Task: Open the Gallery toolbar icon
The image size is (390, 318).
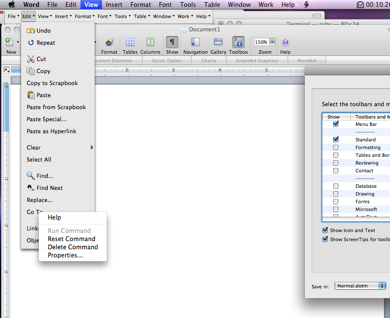Action: click(x=218, y=42)
